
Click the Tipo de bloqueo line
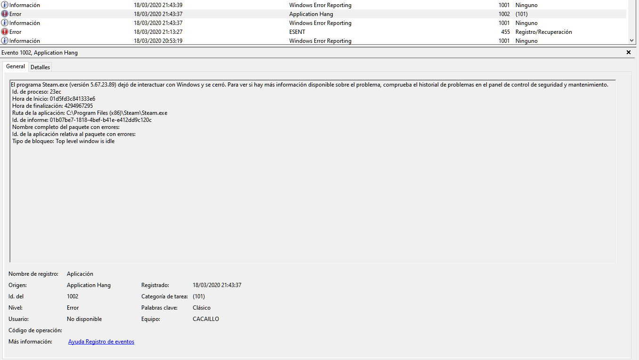[64, 141]
